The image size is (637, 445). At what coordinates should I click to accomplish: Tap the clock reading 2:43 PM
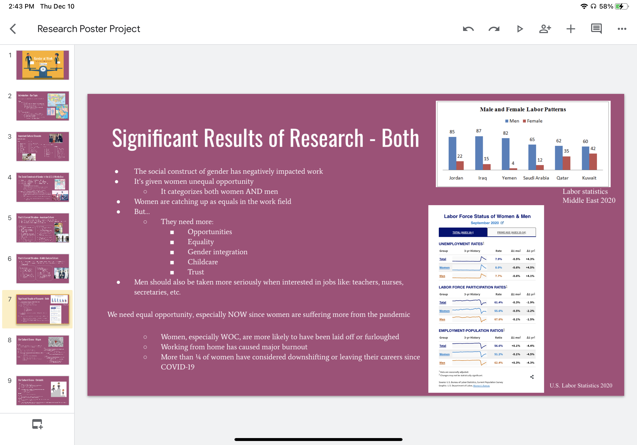21,6
